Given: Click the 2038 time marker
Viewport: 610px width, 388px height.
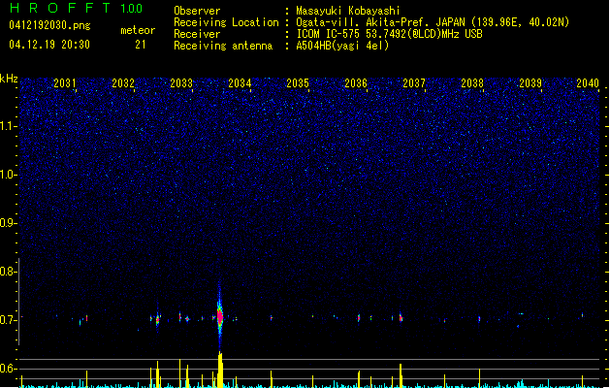Looking at the screenshot, I should click(x=472, y=83).
